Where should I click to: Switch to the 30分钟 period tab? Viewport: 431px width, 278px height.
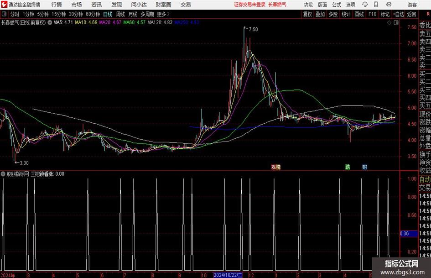(76, 14)
